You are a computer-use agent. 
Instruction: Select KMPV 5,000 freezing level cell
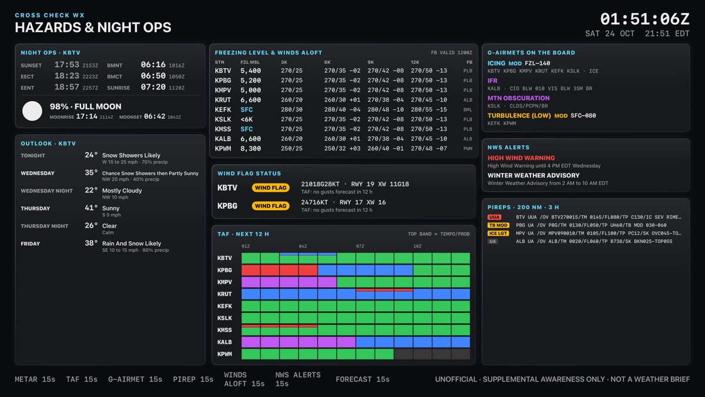[x=251, y=91]
